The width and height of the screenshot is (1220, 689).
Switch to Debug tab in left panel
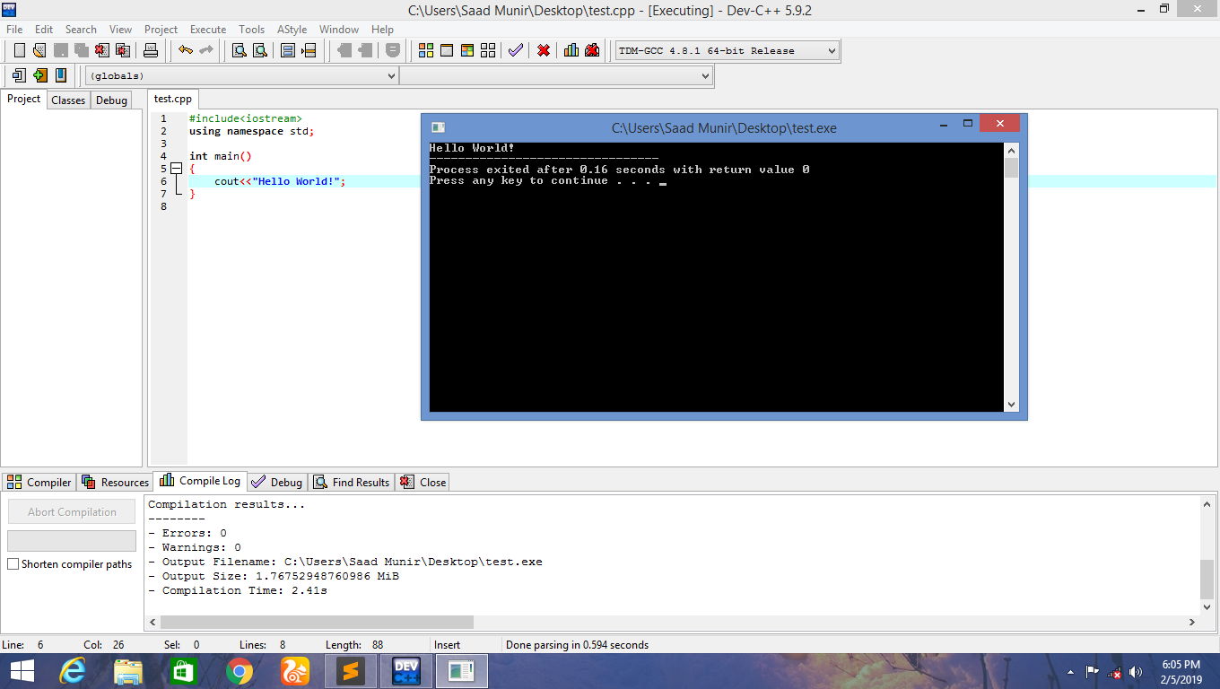[x=111, y=100]
